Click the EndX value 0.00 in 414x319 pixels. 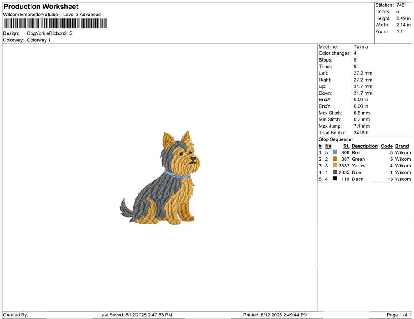coord(361,100)
